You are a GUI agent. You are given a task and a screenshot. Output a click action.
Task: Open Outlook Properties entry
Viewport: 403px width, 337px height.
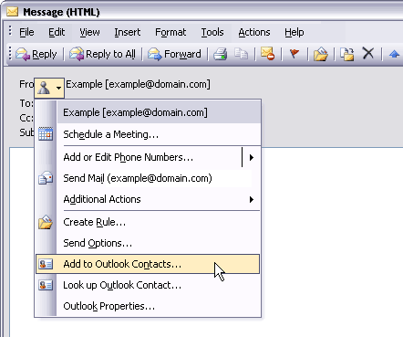tap(148, 306)
